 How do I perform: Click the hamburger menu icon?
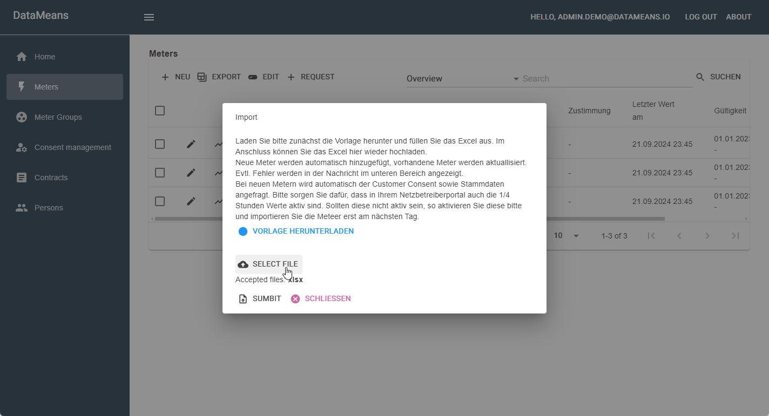pyautogui.click(x=149, y=17)
